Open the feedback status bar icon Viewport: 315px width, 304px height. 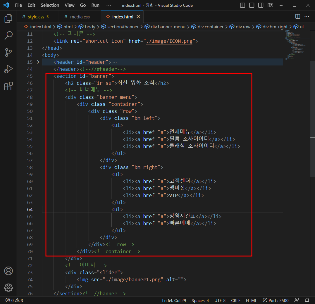[x=297, y=300]
